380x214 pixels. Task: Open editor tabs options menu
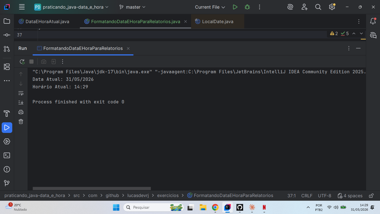pyautogui.click(x=359, y=21)
